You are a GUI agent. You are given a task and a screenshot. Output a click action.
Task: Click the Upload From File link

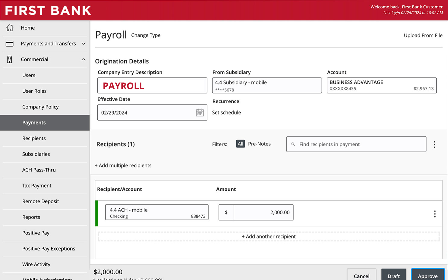coord(423,36)
